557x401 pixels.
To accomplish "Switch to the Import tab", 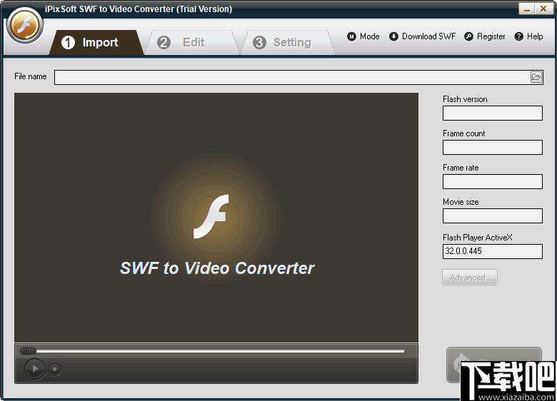I will coord(96,43).
